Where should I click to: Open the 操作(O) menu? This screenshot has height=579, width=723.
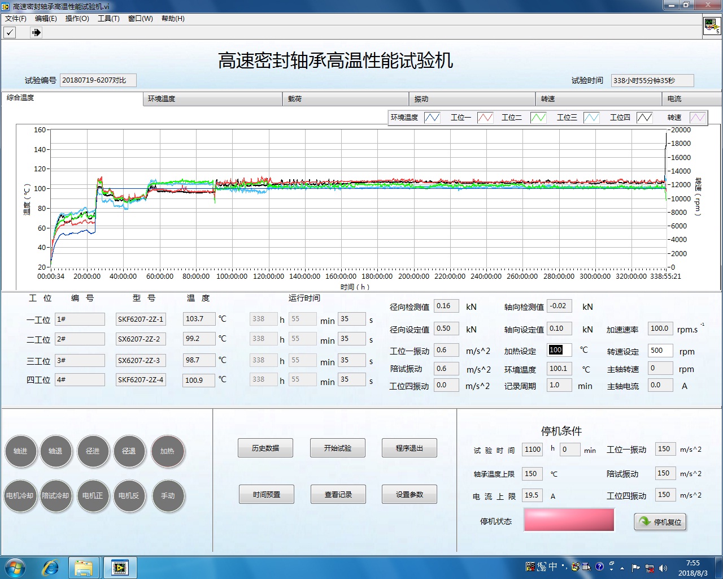77,19
